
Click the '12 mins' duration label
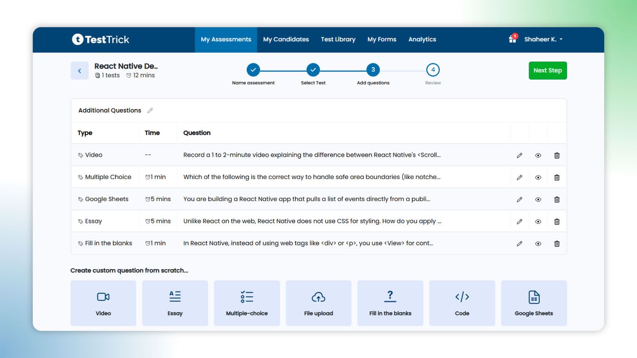pyautogui.click(x=141, y=76)
